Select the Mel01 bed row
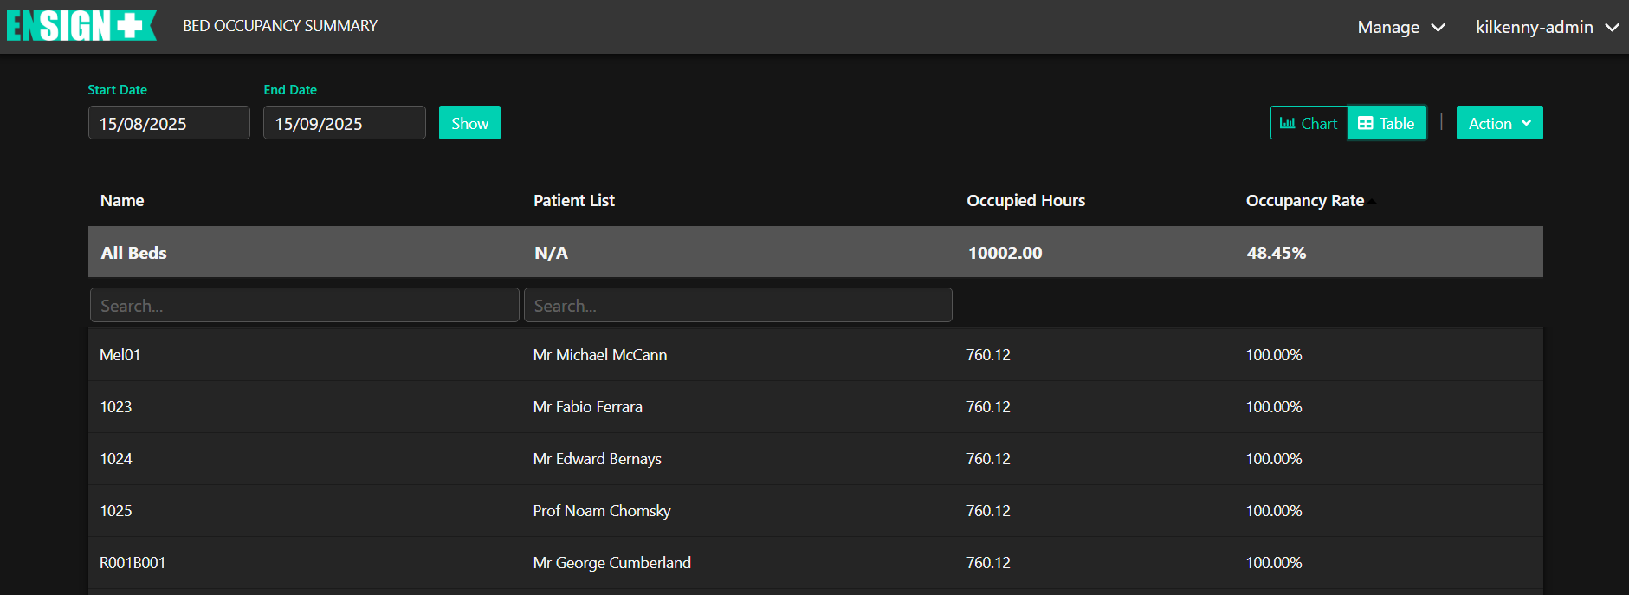Viewport: 1629px width, 595px height. pyautogui.click(x=120, y=355)
